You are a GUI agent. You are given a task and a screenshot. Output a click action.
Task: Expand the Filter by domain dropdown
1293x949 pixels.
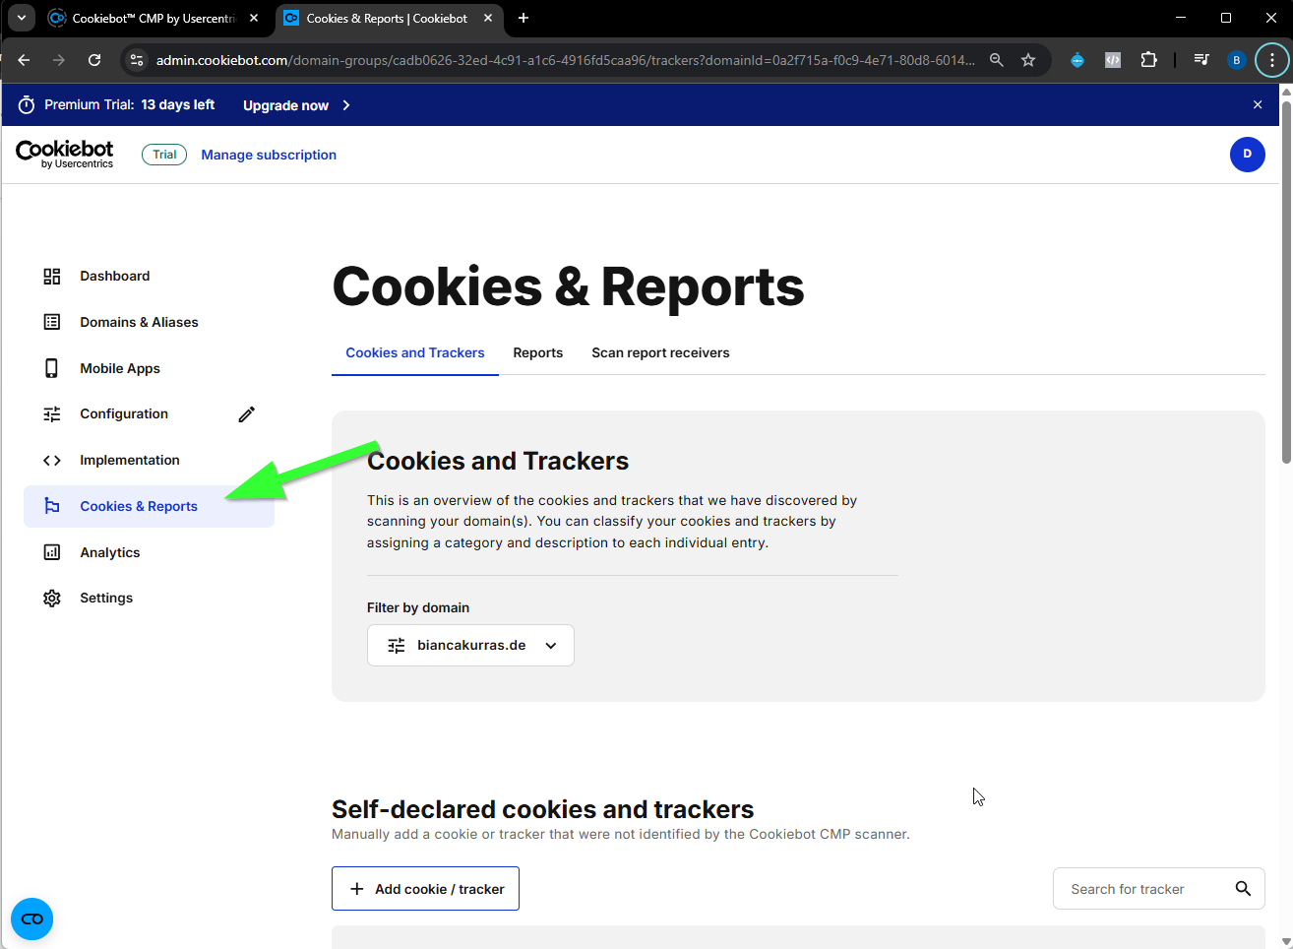click(x=470, y=646)
